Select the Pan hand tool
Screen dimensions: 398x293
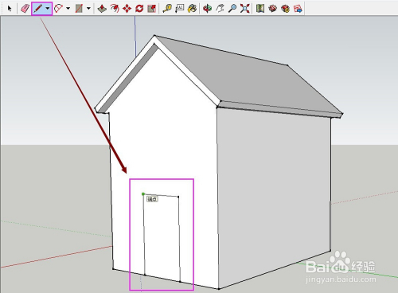(220, 9)
